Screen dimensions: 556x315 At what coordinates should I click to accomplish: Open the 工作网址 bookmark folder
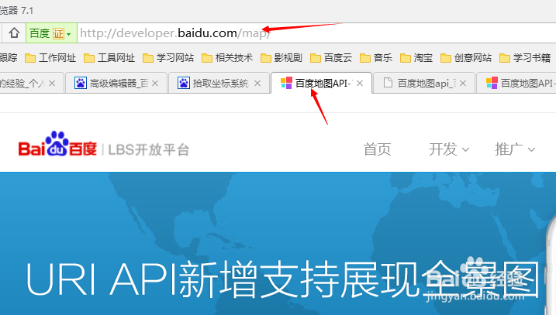point(50,58)
